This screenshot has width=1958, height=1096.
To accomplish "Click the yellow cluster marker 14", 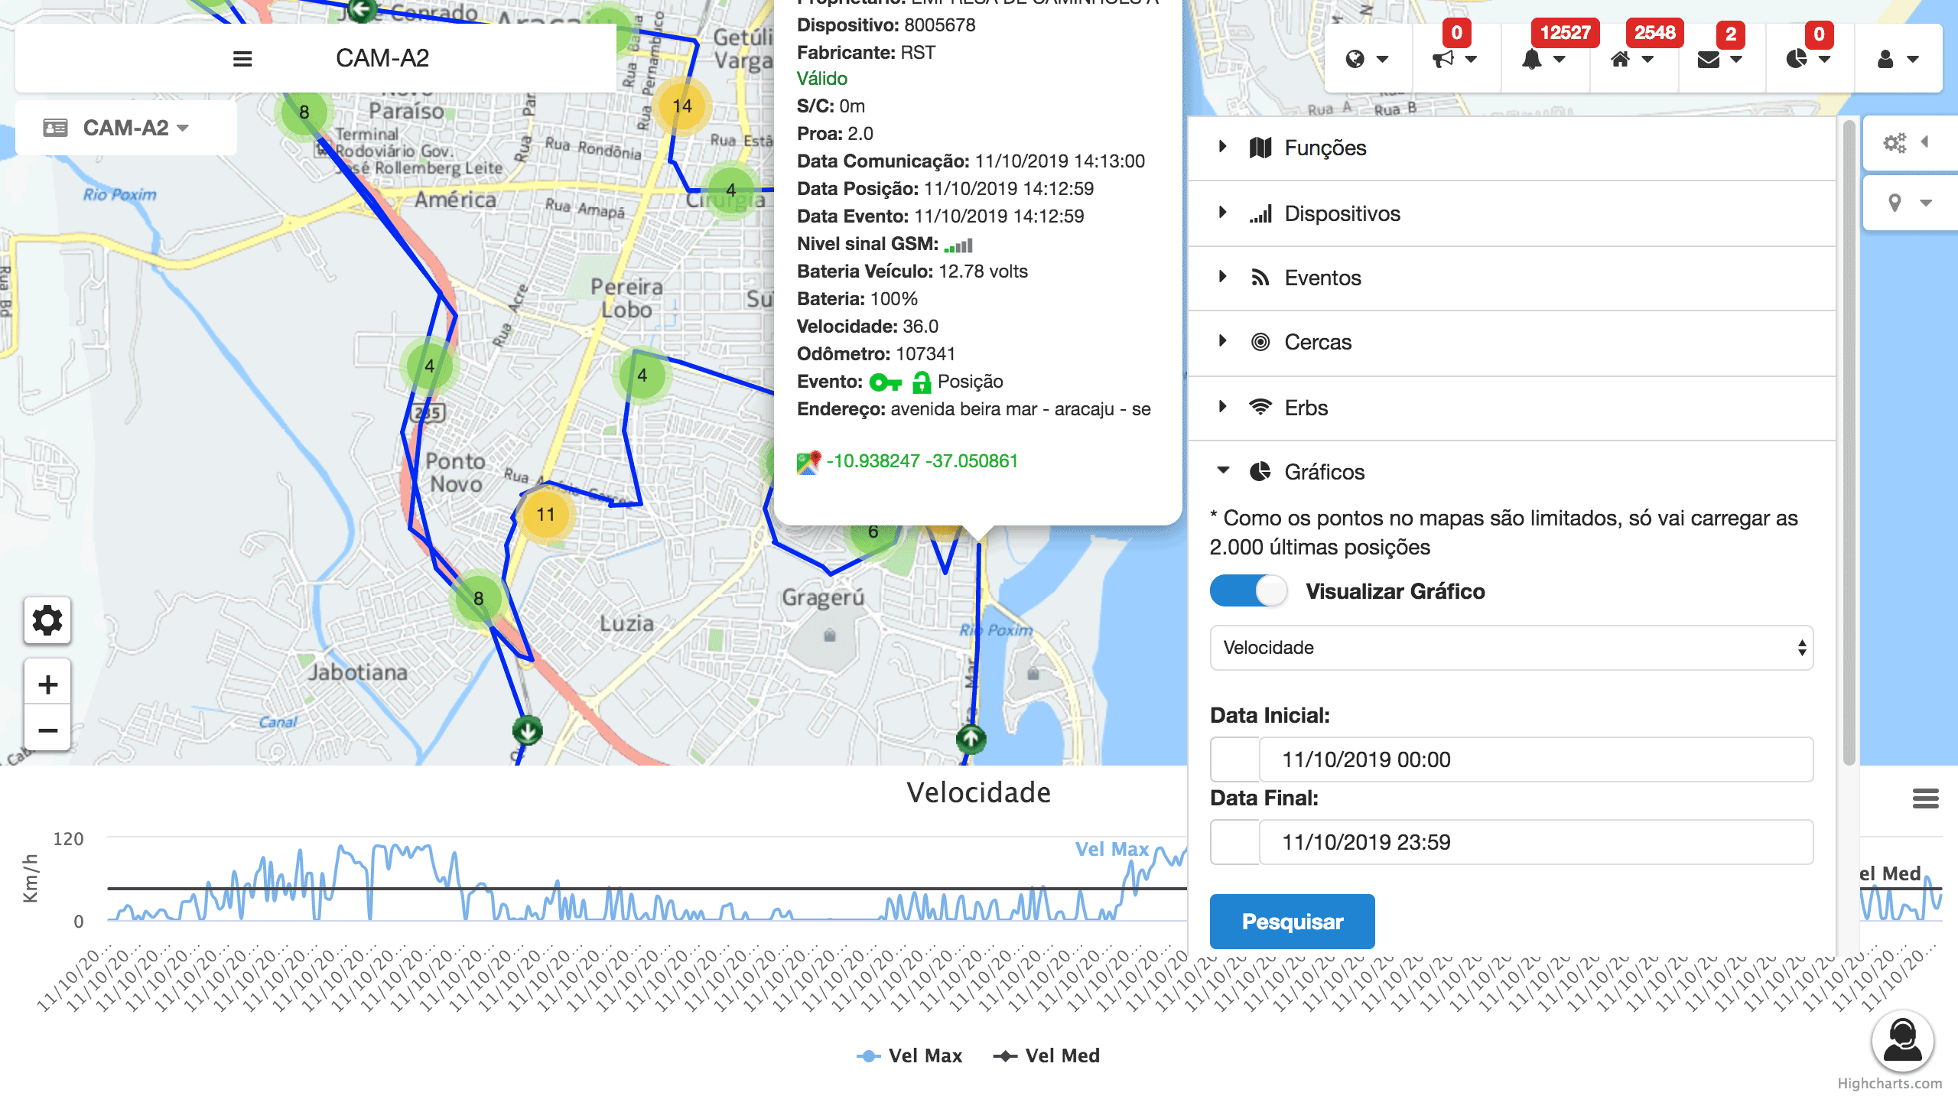I will (x=681, y=106).
